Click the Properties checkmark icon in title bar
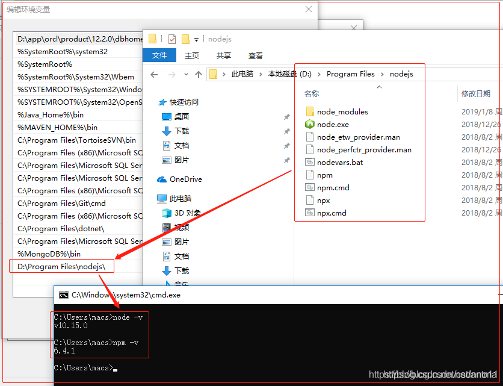This screenshot has width=503, height=386. point(172,39)
